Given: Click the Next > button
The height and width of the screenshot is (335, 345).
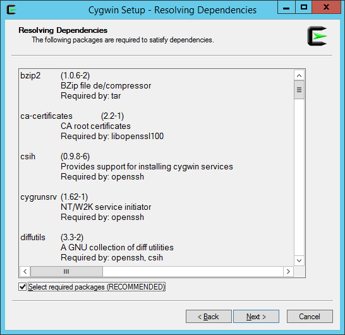Looking at the screenshot, I should pyautogui.click(x=256, y=317).
